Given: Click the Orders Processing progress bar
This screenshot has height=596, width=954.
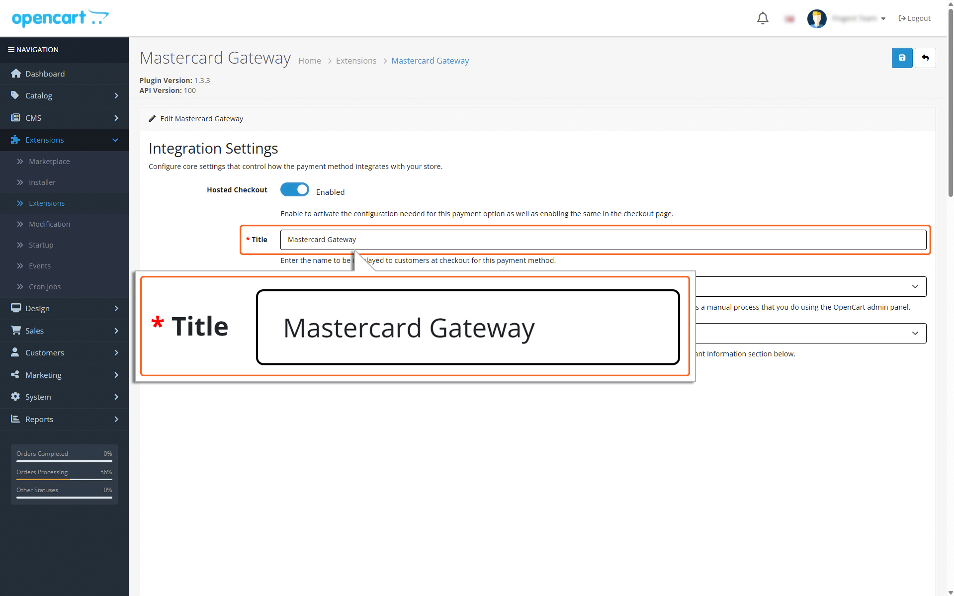Looking at the screenshot, I should click(x=64, y=479).
